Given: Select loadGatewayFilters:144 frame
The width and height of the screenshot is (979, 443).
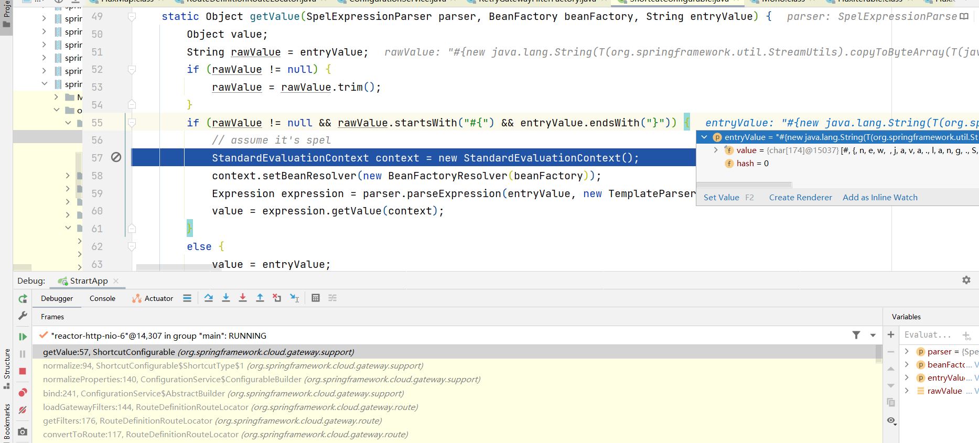Looking at the screenshot, I should click(x=454, y=407).
